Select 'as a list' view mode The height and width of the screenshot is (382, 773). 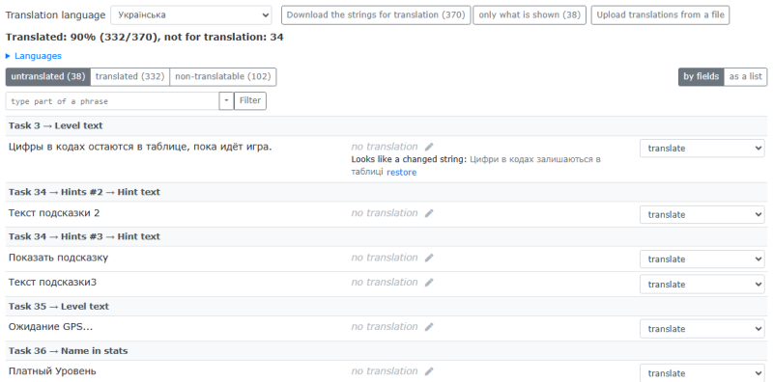click(745, 77)
